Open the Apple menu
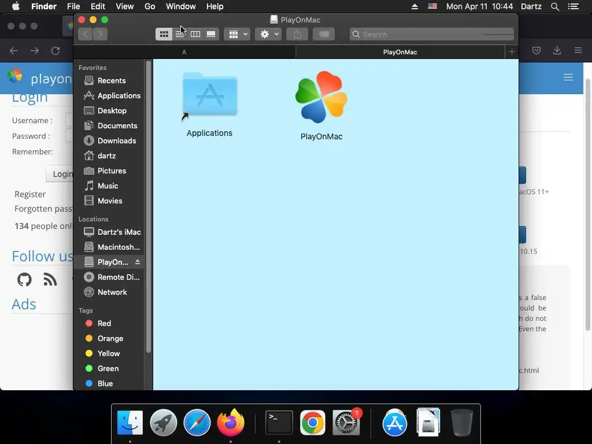This screenshot has height=444, width=592. [16, 6]
